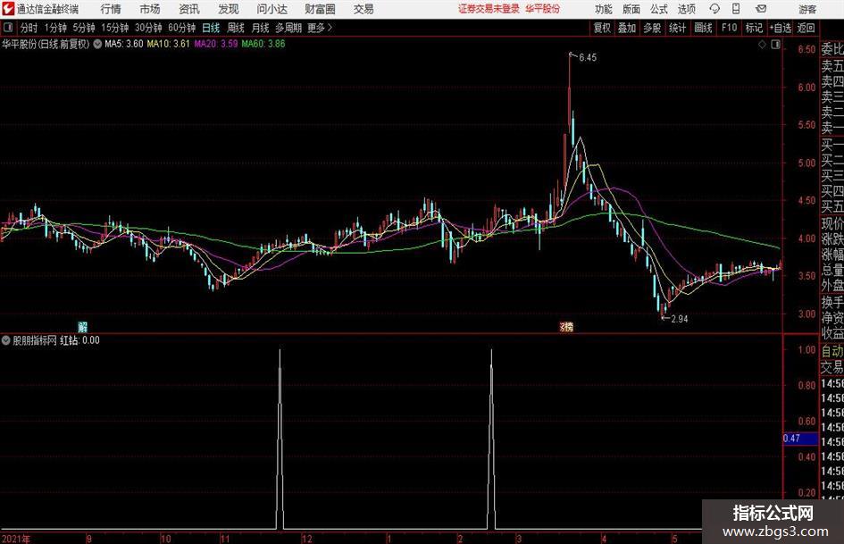This screenshot has height=544, width=844.
Task: Click the 通达信 red logo icon
Action: click(x=8, y=9)
